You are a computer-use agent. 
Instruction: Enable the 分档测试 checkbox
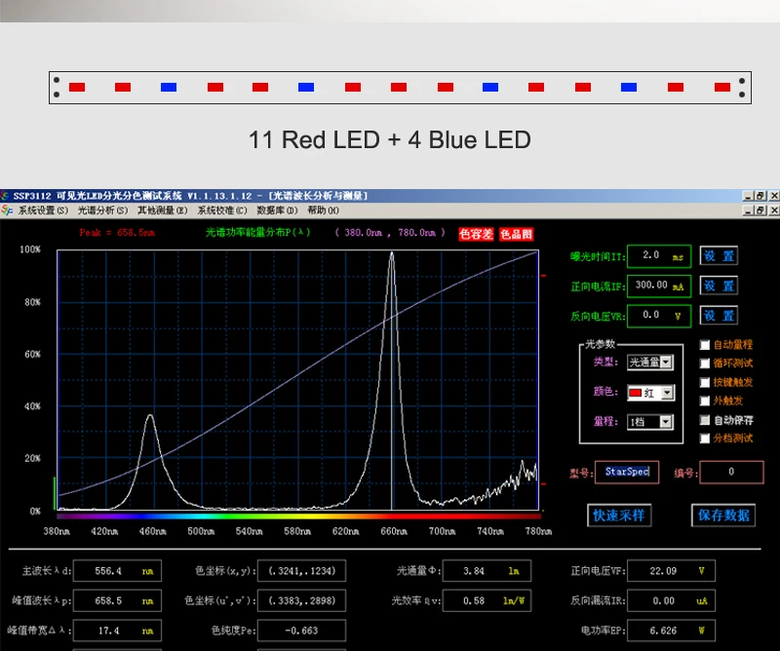(x=705, y=439)
